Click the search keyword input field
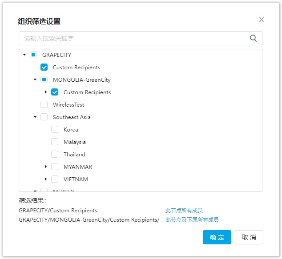 140,38
